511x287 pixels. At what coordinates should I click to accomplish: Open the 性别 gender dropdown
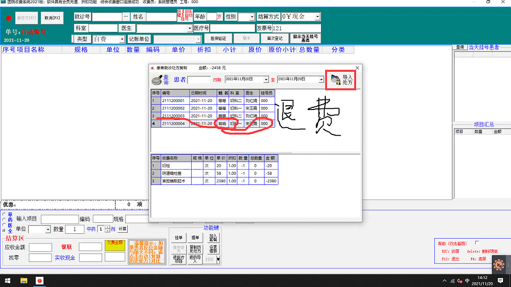(252, 17)
